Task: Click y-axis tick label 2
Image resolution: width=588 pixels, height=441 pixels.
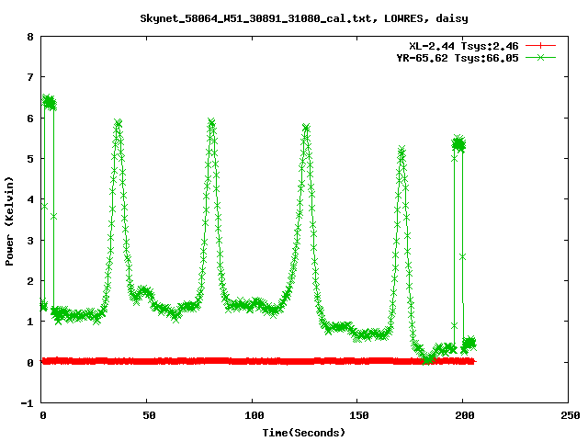Action: click(30, 281)
